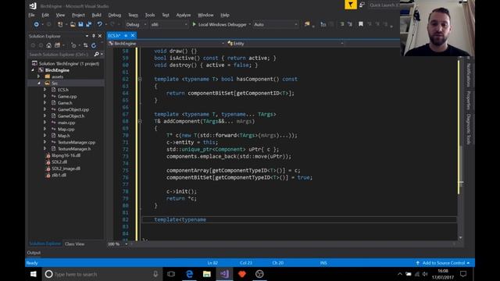Toggle pin on ECS.h tab
Screen dimensions: 500x281
126,35
